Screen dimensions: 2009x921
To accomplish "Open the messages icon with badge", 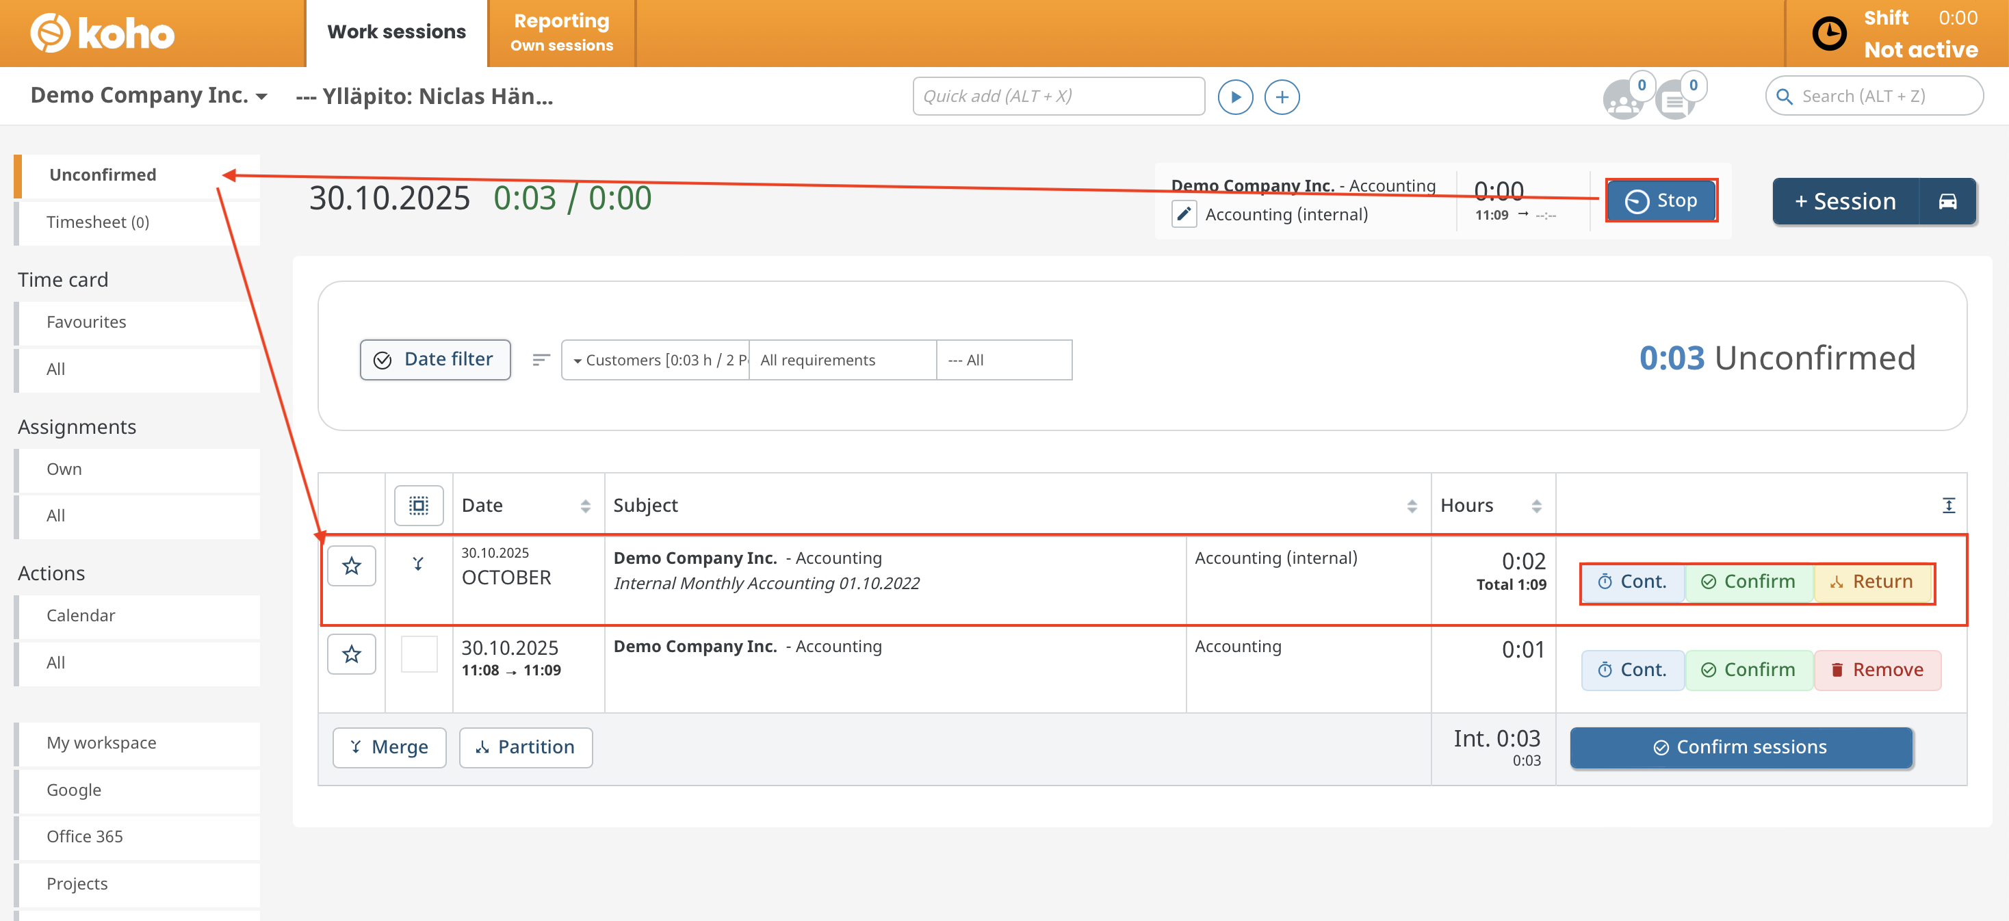I will 1674,101.
